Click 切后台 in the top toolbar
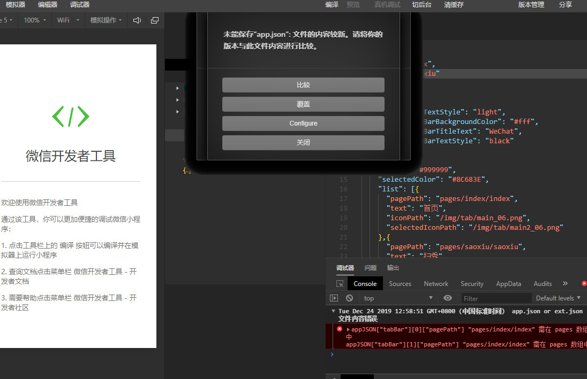This screenshot has width=587, height=379. pos(422,4)
